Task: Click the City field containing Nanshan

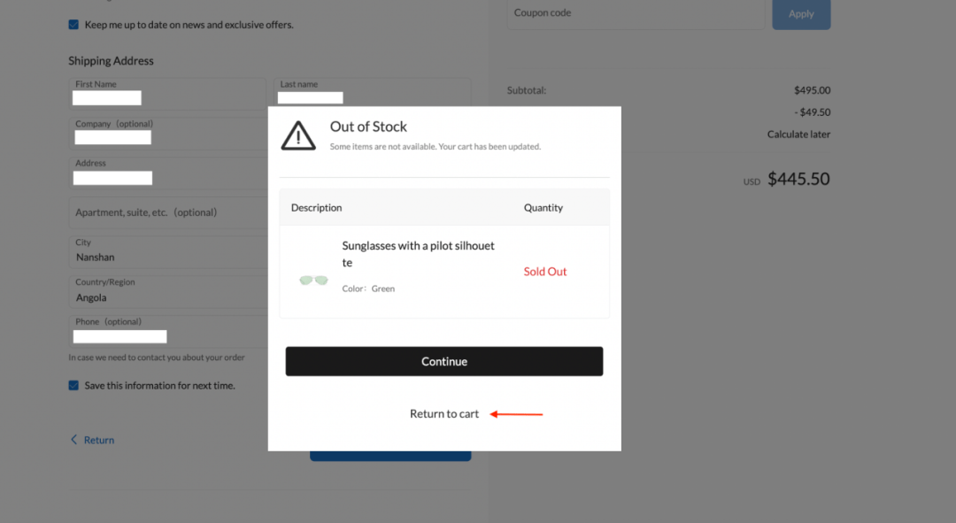Action: (166, 251)
